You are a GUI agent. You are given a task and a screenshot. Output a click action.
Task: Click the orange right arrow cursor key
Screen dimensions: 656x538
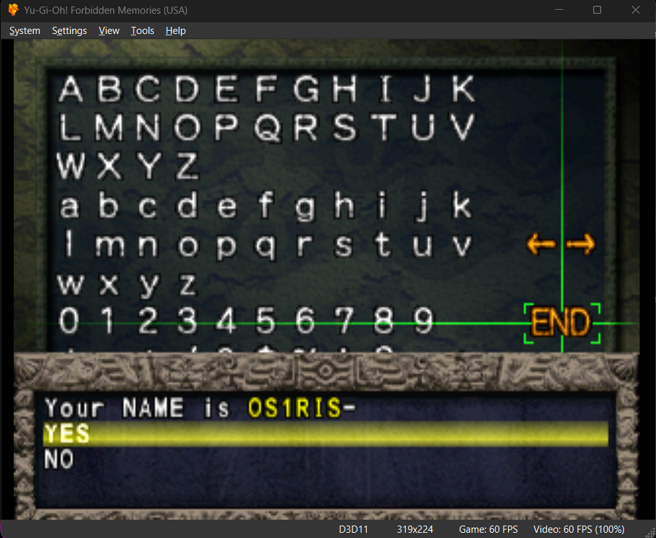pos(581,244)
